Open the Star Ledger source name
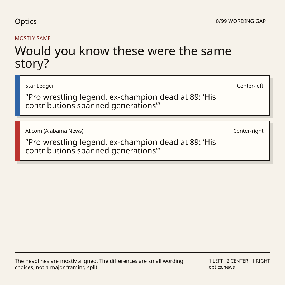The width and height of the screenshot is (285, 285). (40, 86)
